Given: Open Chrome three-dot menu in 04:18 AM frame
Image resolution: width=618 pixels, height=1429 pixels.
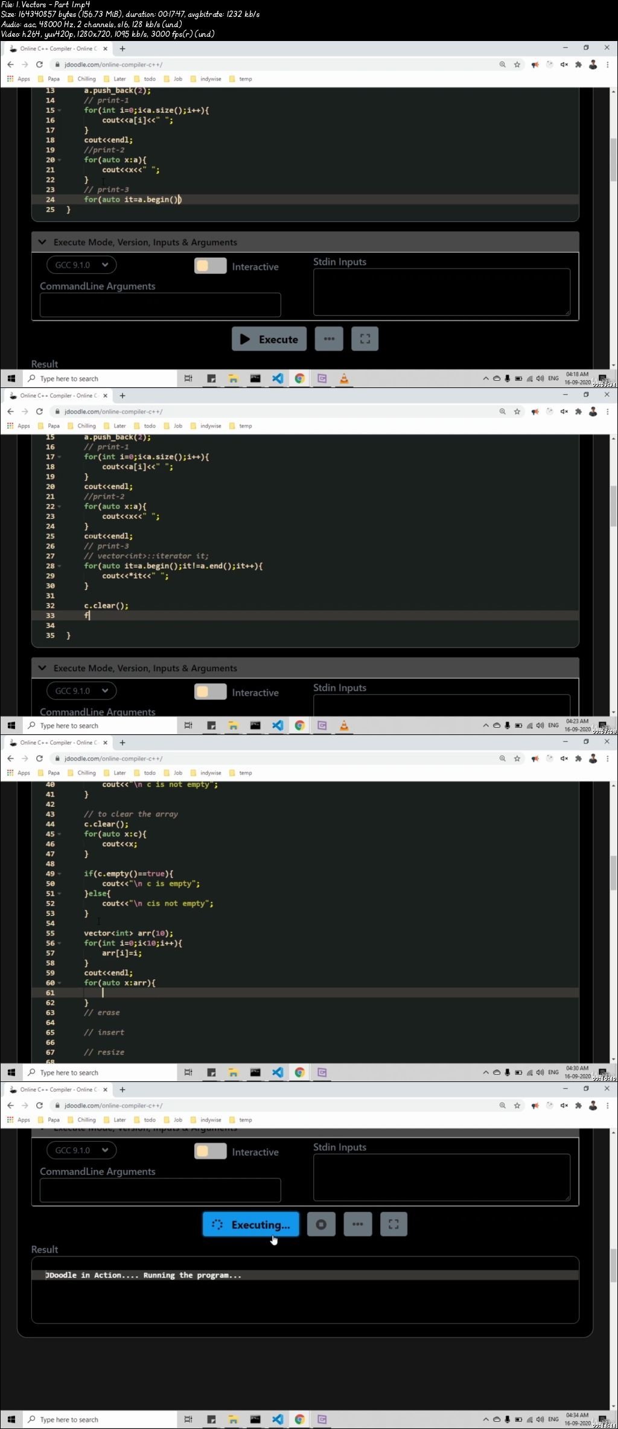Looking at the screenshot, I should coord(607,65).
